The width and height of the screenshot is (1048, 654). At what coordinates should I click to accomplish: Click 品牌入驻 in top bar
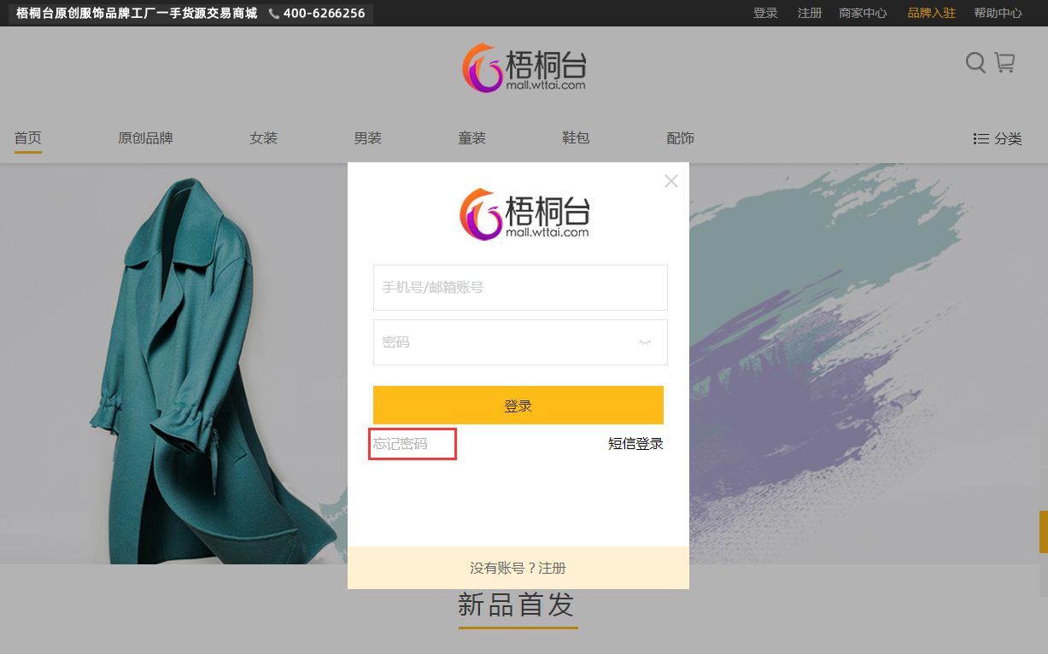coord(931,14)
